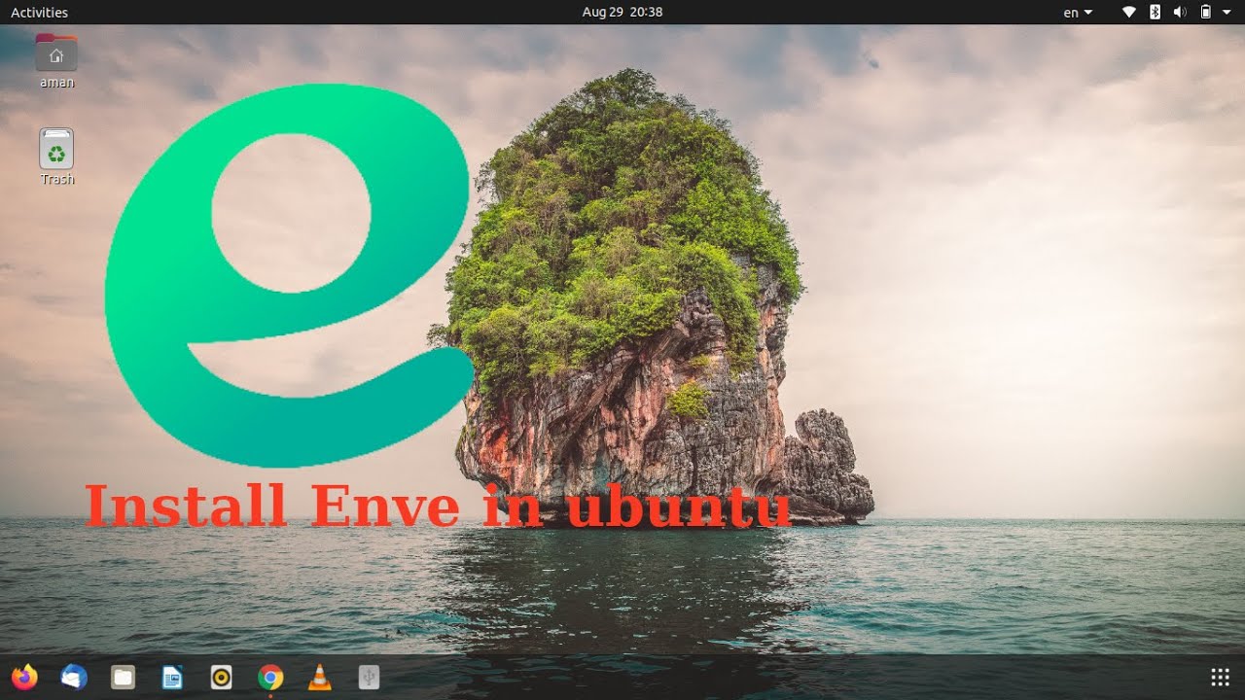Expand the system menu arrow
Screen dimensions: 1245x700
tap(1227, 12)
